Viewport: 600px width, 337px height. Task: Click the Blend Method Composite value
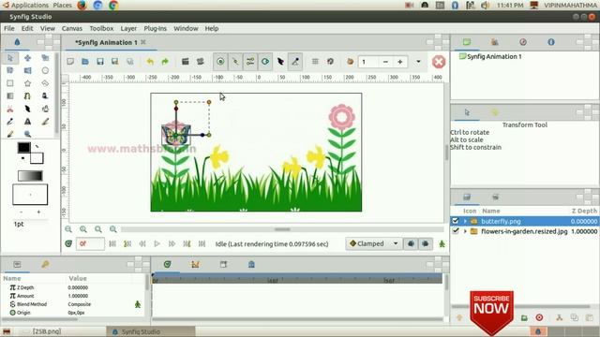coord(79,304)
